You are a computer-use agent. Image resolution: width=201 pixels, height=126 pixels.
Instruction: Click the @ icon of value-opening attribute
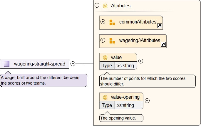pos(105,97)
